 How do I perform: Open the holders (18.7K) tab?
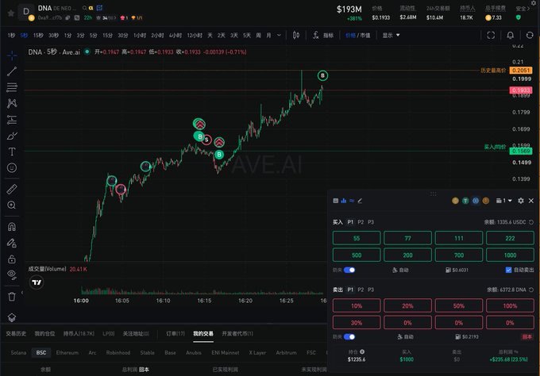click(x=79, y=334)
